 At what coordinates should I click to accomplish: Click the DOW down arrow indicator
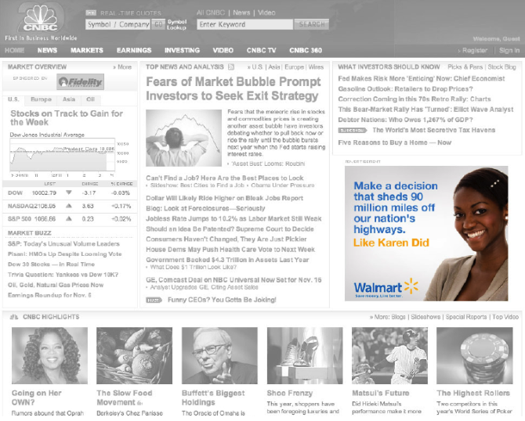pos(69,193)
